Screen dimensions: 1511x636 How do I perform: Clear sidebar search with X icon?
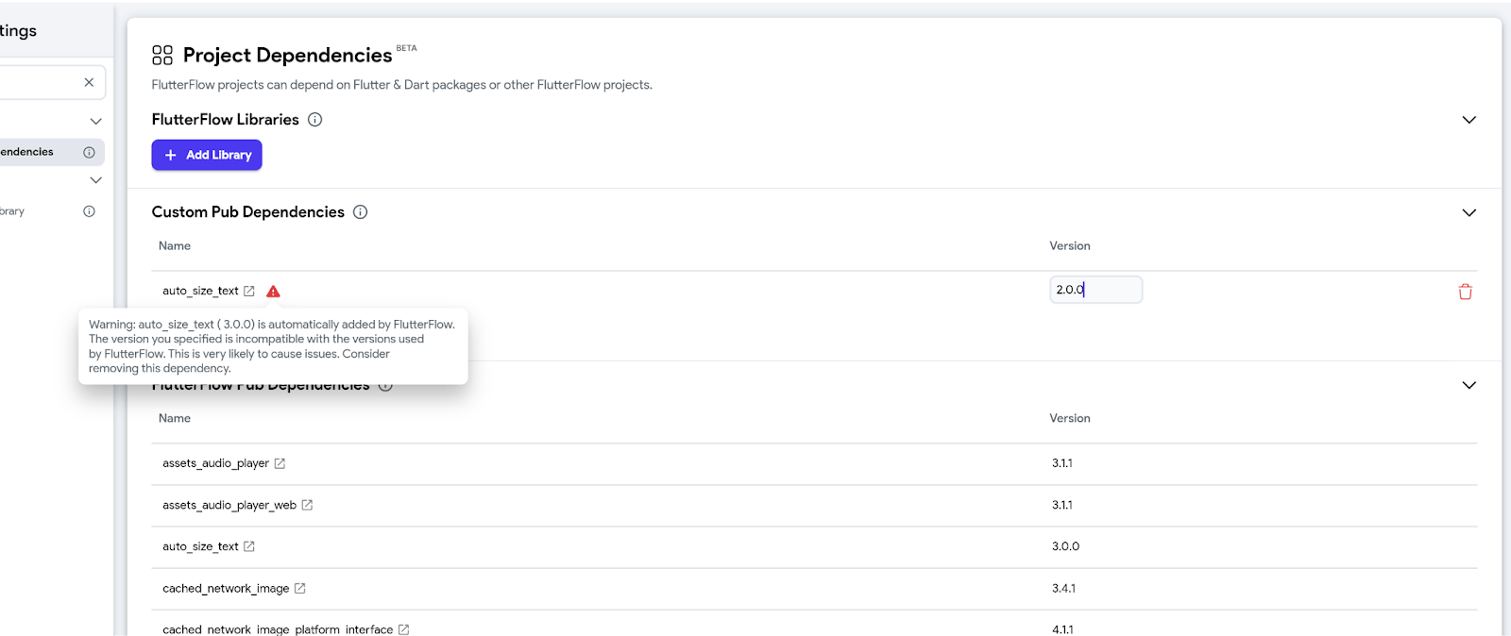(x=89, y=82)
